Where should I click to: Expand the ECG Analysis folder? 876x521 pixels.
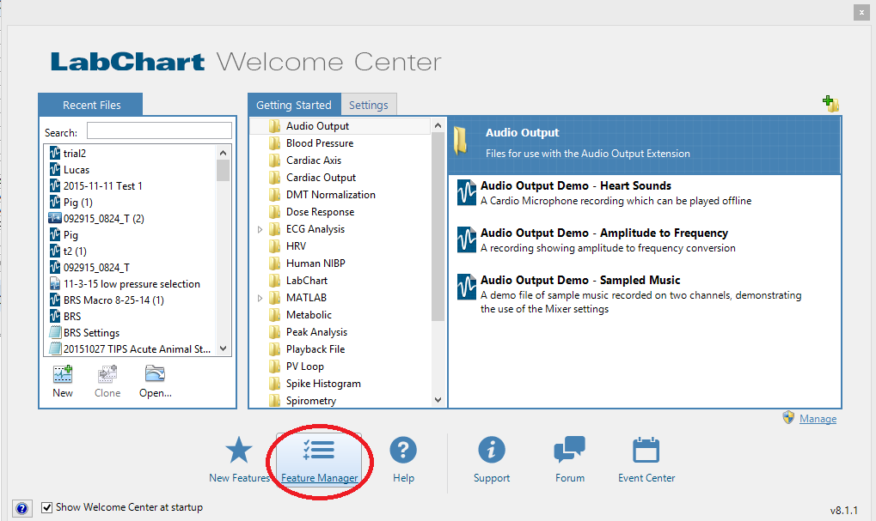260,230
